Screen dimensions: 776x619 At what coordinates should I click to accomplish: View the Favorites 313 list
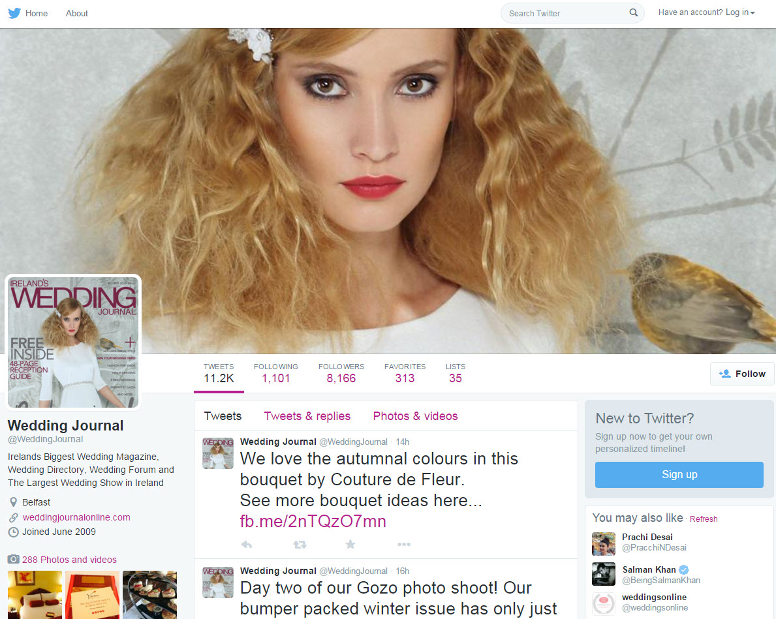[405, 374]
